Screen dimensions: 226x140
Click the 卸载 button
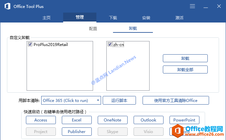(185, 58)
